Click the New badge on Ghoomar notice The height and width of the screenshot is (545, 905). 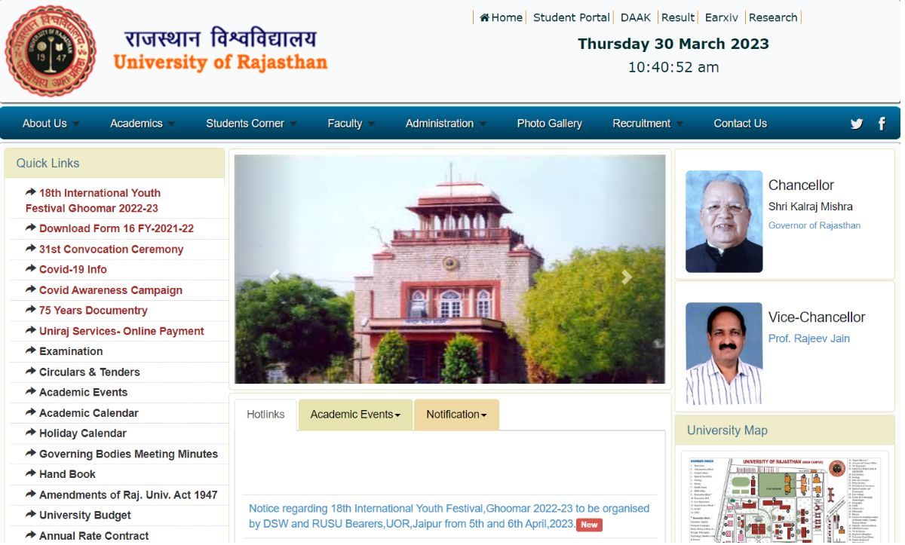pos(589,525)
